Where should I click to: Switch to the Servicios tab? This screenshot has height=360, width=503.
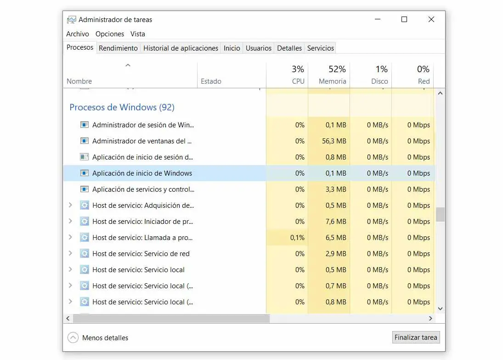coord(321,48)
